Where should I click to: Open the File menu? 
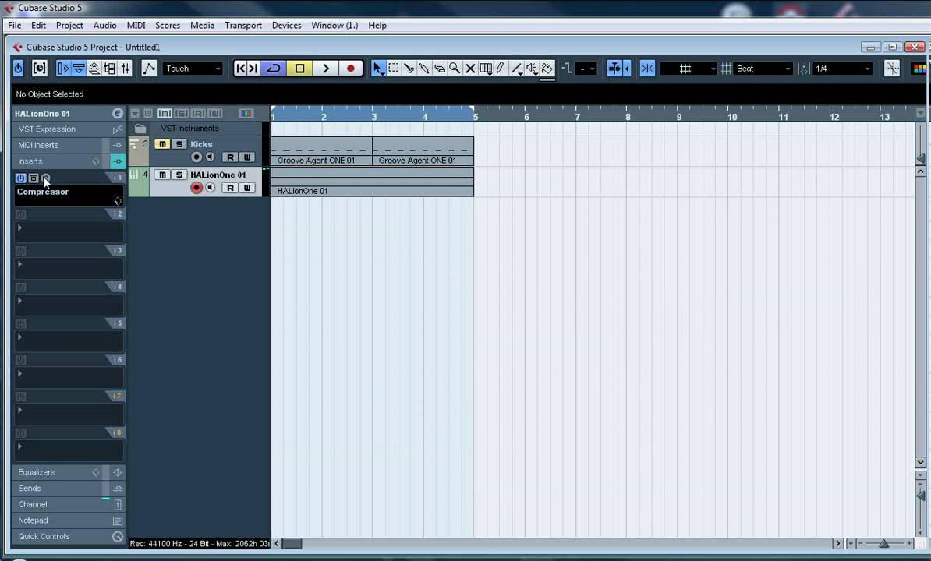pyautogui.click(x=14, y=26)
